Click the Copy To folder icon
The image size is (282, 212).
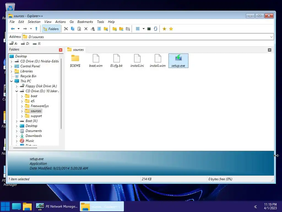(121, 29)
